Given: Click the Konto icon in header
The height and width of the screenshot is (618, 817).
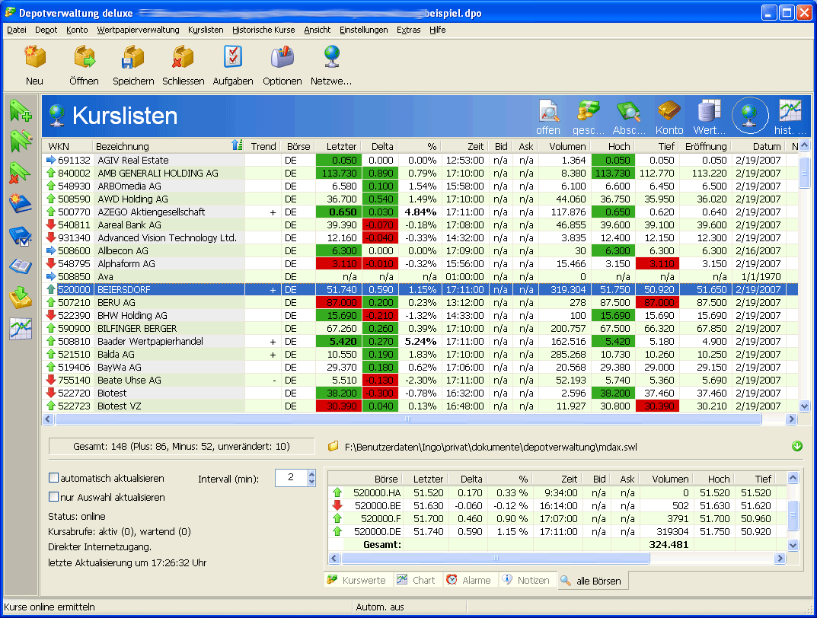Looking at the screenshot, I should point(669,113).
